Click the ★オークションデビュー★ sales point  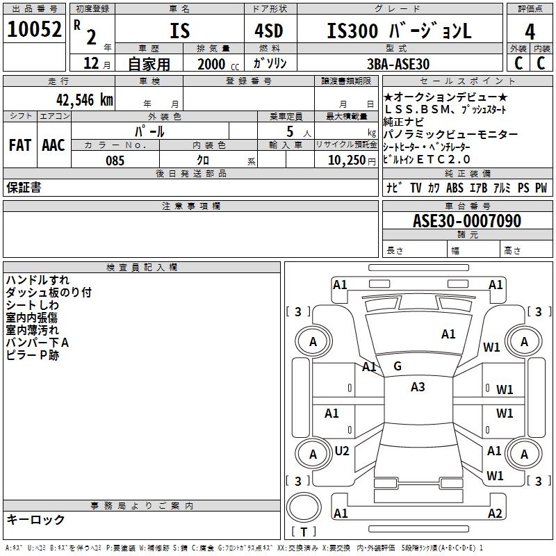(x=445, y=97)
